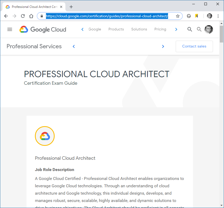Select the Professional Cloud Architect browser tab
Screen dimensions: 224x208
[x=34, y=7]
